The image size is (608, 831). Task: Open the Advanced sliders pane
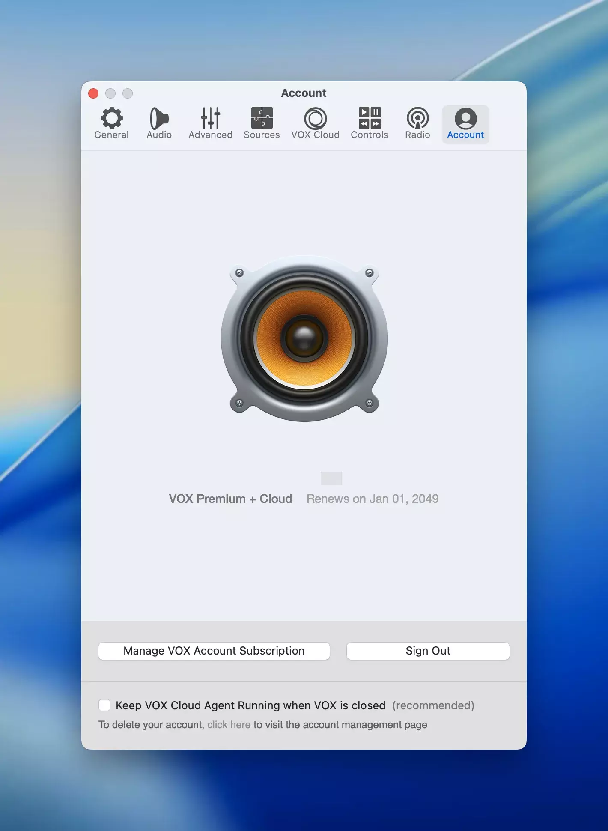[x=210, y=123]
